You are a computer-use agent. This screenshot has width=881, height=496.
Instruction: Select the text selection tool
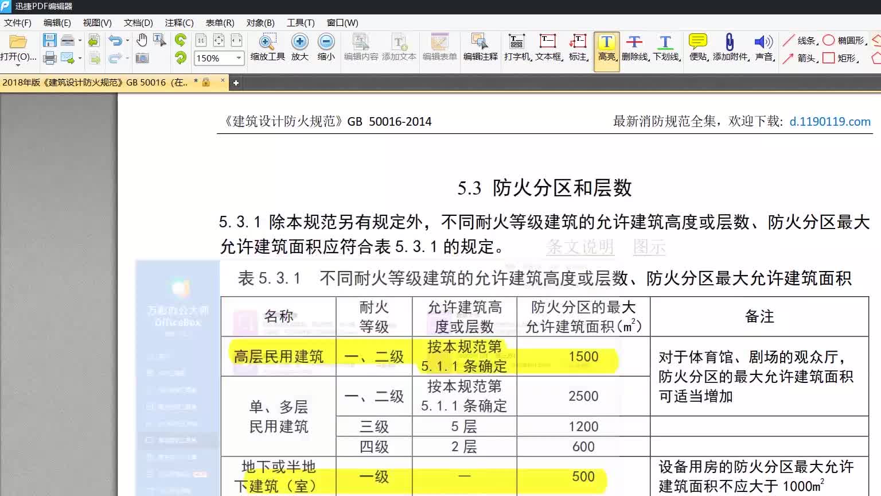[159, 40]
